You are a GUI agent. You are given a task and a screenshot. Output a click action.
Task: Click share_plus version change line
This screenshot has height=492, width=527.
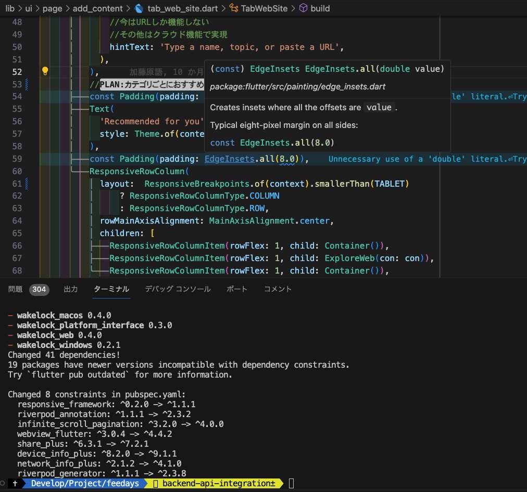point(83,444)
